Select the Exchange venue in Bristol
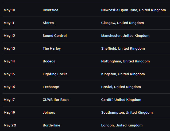The height and width of the screenshot is (131, 170). pyautogui.click(x=51, y=87)
